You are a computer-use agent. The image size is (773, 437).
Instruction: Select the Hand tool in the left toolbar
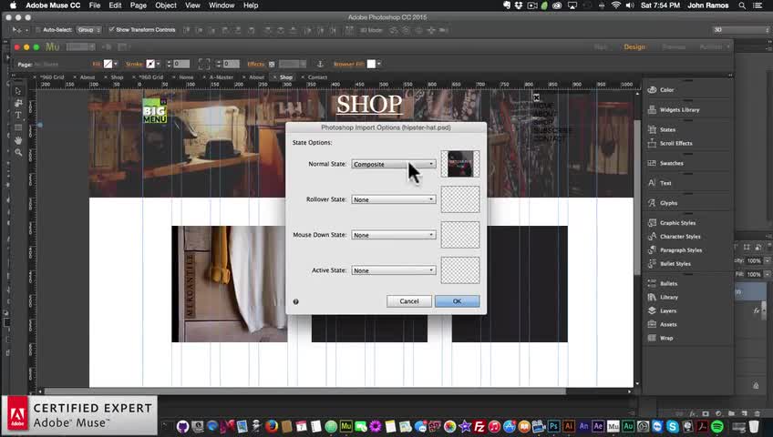tap(18, 140)
